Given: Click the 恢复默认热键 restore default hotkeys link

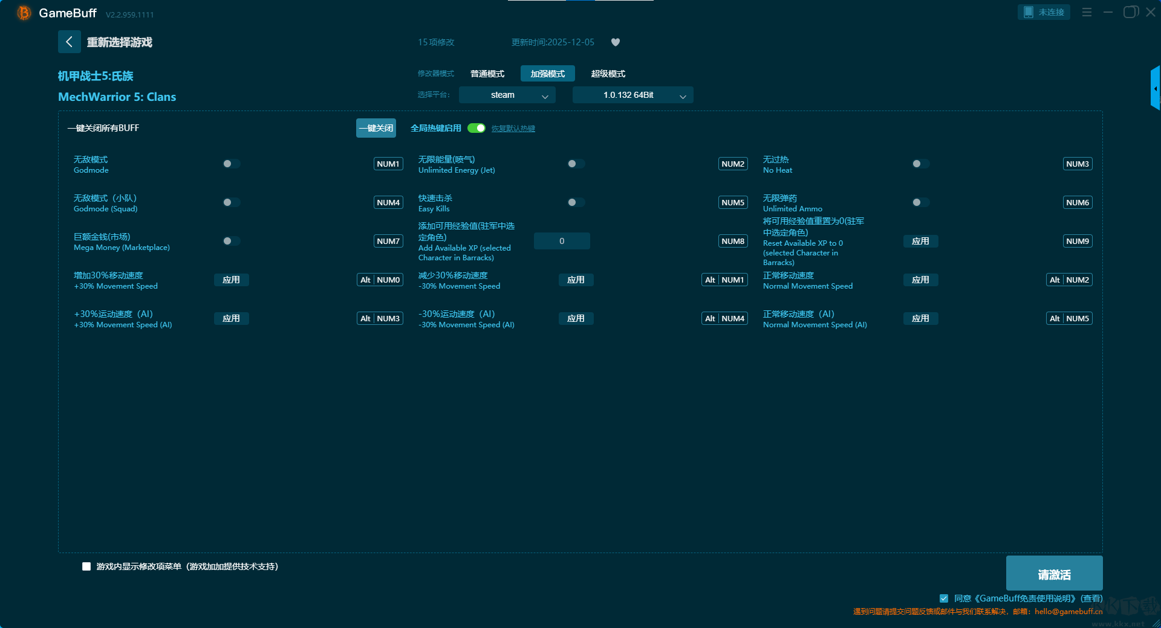Looking at the screenshot, I should pos(513,129).
